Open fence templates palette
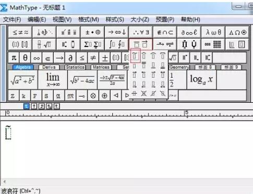Screen dimensions: 253x194 (20, 44)
